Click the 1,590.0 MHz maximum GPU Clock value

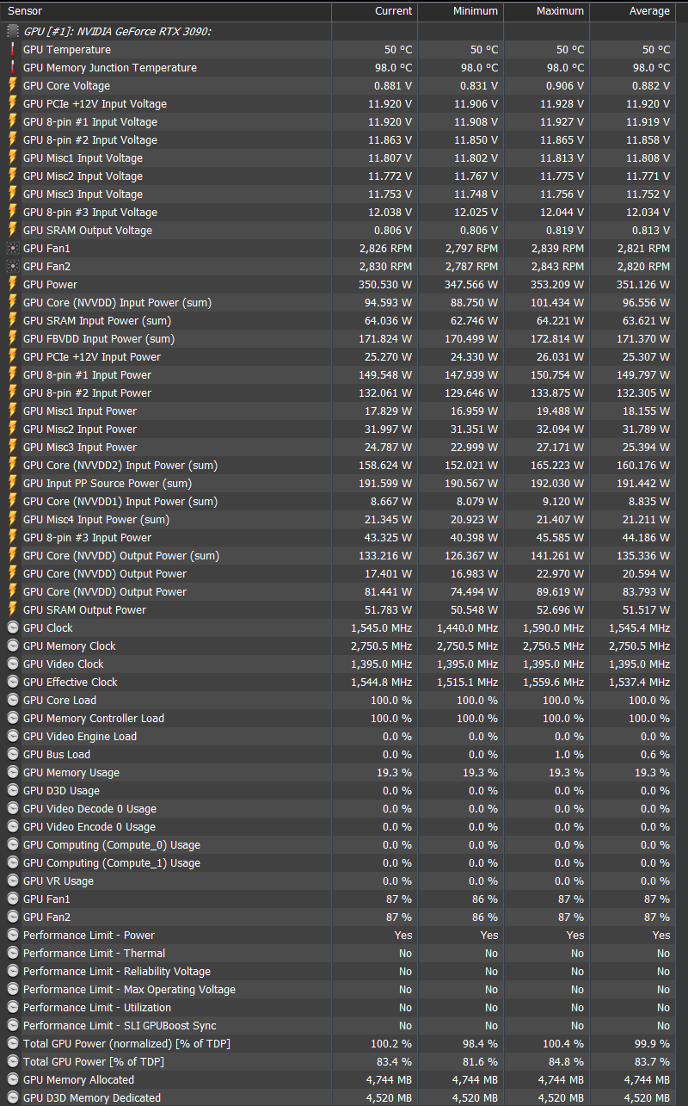(553, 627)
